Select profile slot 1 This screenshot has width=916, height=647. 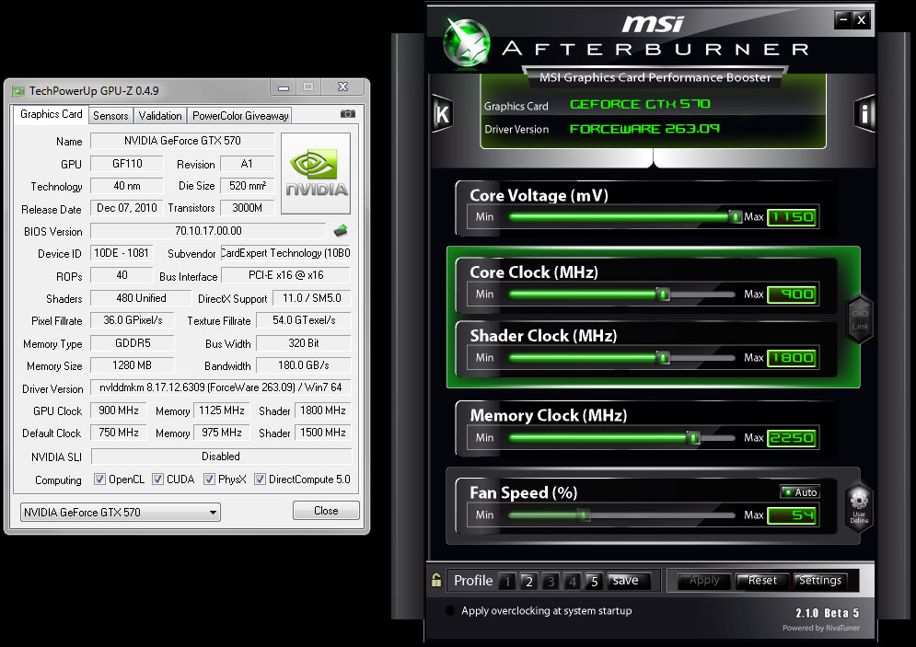pos(507,581)
